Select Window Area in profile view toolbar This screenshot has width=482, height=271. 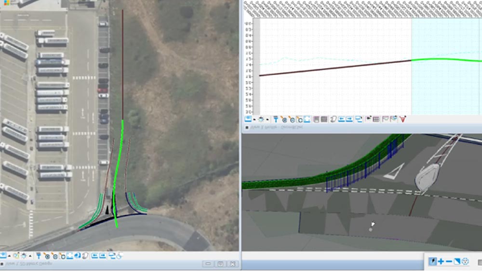pyautogui.click(x=299, y=120)
